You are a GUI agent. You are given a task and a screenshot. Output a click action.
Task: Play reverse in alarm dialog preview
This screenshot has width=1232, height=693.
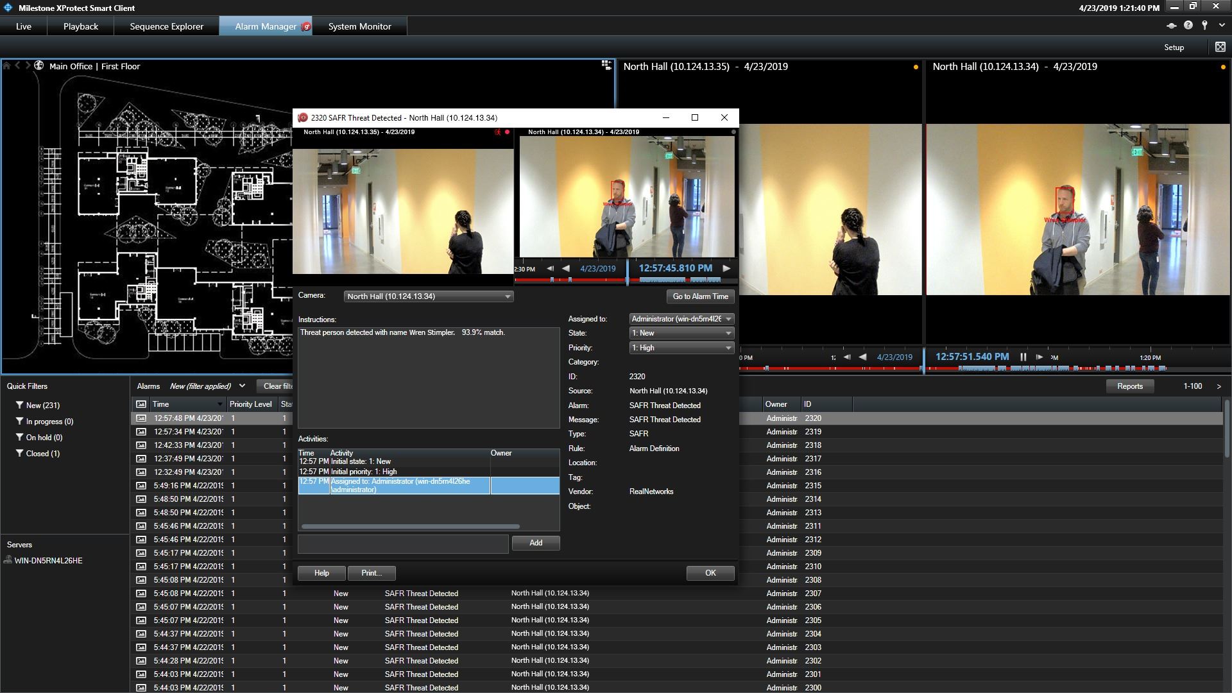tap(566, 268)
